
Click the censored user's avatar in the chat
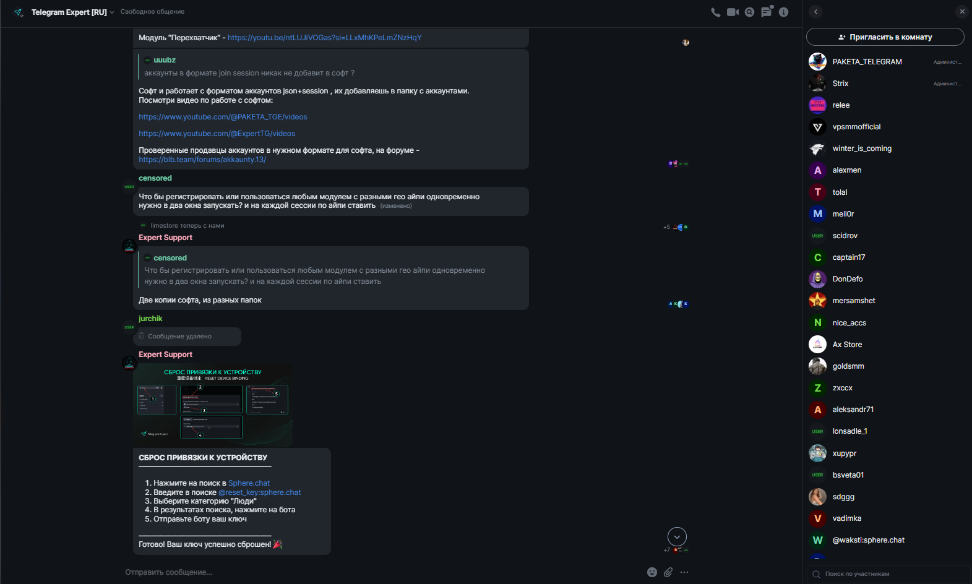coord(129,187)
